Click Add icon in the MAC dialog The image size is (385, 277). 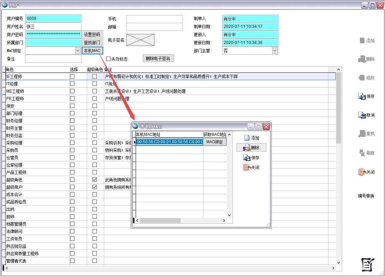[247, 138]
